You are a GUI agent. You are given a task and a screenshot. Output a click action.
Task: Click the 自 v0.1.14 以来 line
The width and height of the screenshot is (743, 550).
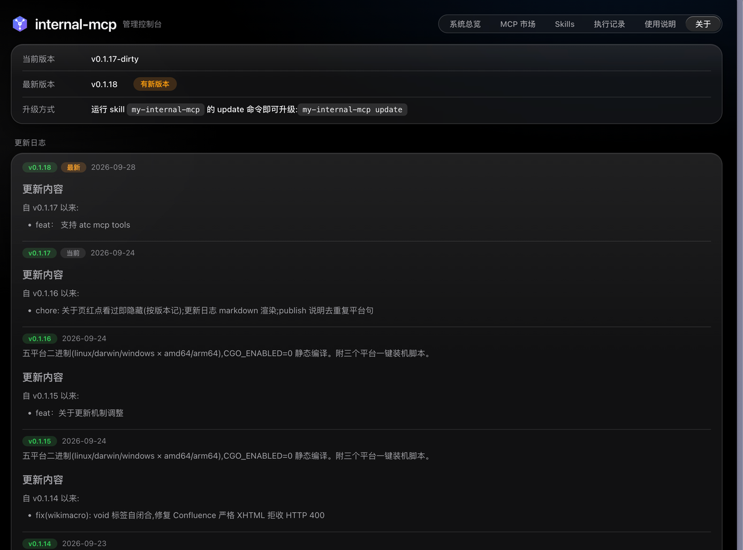pos(51,498)
